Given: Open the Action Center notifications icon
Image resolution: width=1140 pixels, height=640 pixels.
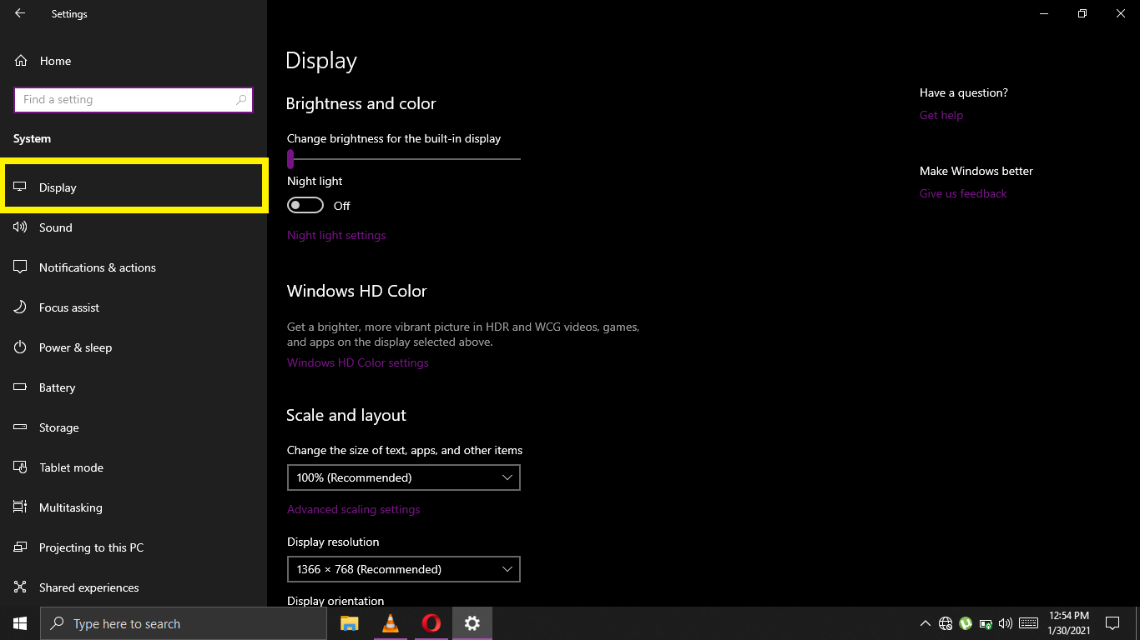Looking at the screenshot, I should 1112,623.
